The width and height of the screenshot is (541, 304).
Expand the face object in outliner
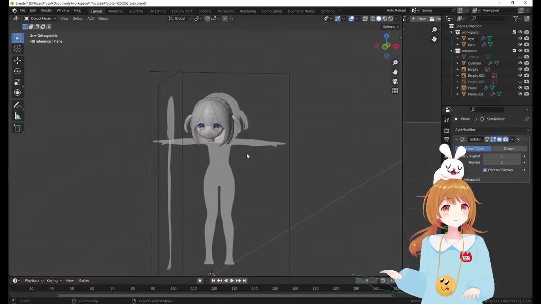457,44
